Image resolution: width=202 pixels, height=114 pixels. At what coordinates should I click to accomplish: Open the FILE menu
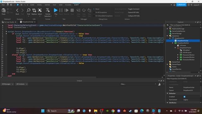click(3, 5)
